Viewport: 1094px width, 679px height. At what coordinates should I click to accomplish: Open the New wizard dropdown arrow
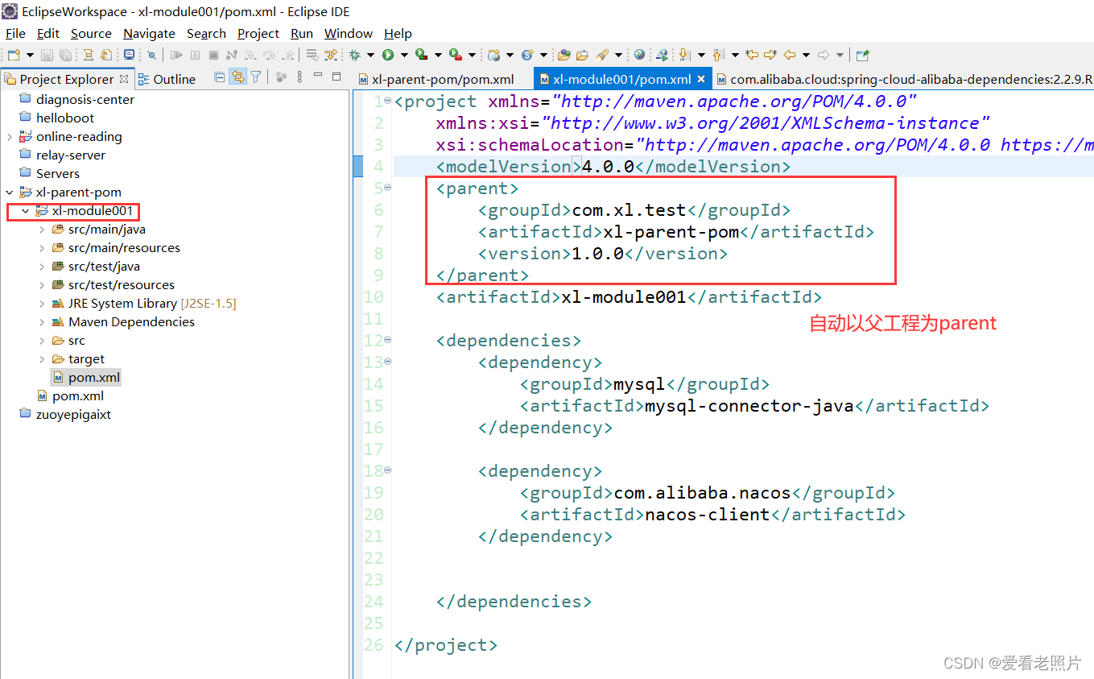coord(30,55)
